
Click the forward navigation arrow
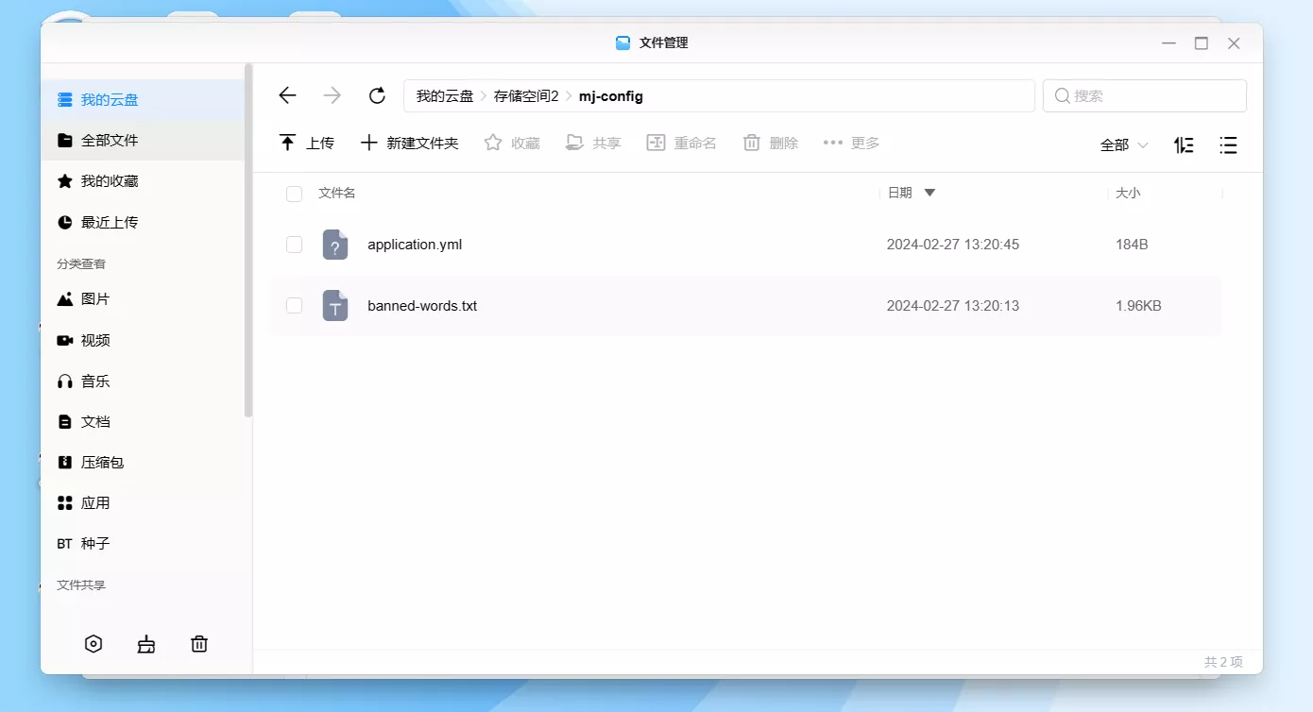point(333,95)
